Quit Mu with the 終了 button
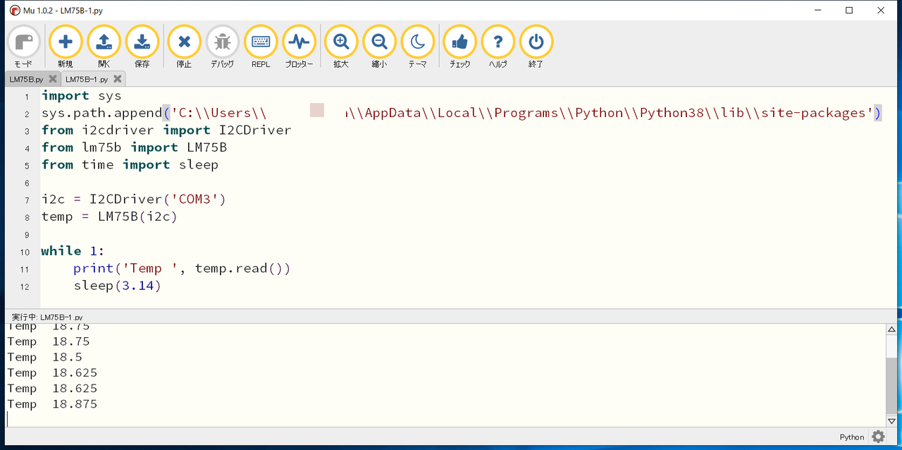Image resolution: width=902 pixels, height=450 pixels. click(536, 47)
